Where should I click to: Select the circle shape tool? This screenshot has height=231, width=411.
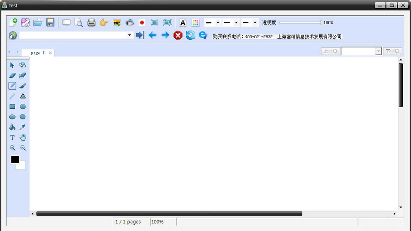click(23, 107)
